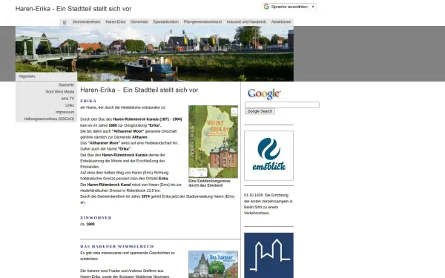Open the Wo ist Erika book cover image
This screenshot has width=445, height=278.
coord(213,142)
